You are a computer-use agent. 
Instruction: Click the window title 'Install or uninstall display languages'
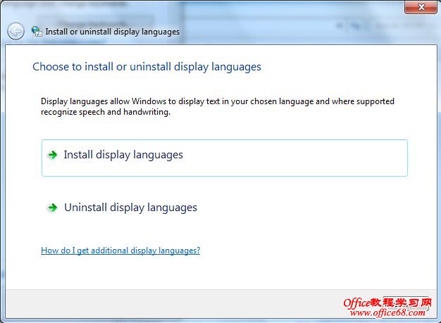pyautogui.click(x=112, y=32)
